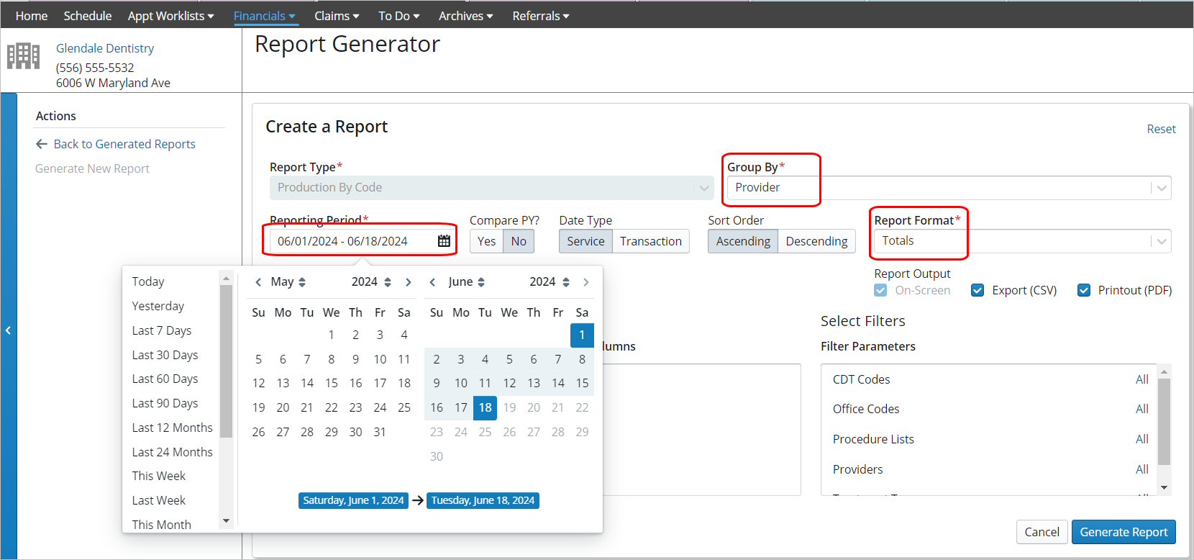Click the Reset link
This screenshot has width=1194, height=560.
point(1161,129)
